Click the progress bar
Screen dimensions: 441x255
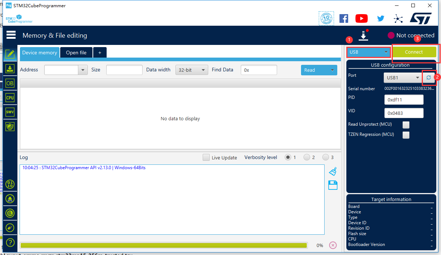pyautogui.click(x=164, y=245)
